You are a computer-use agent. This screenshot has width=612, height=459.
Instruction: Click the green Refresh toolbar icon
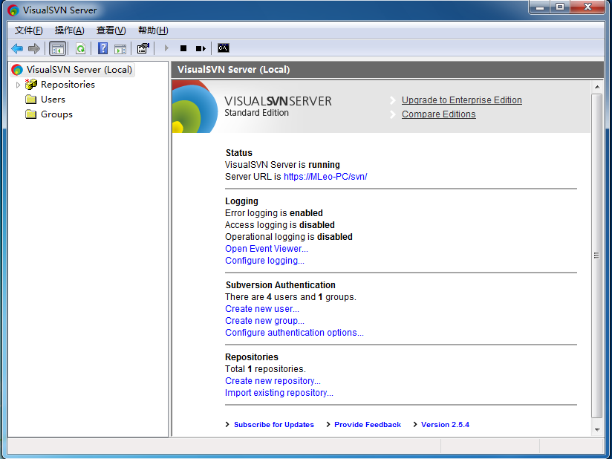pyautogui.click(x=80, y=48)
